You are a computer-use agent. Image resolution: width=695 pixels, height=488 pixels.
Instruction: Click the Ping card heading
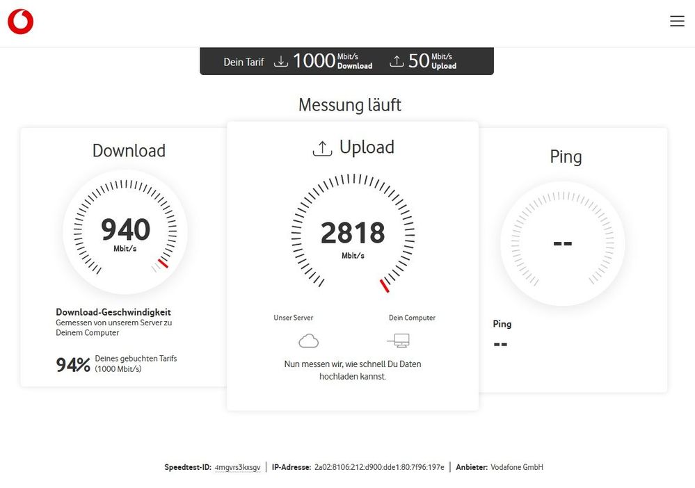[x=566, y=157]
